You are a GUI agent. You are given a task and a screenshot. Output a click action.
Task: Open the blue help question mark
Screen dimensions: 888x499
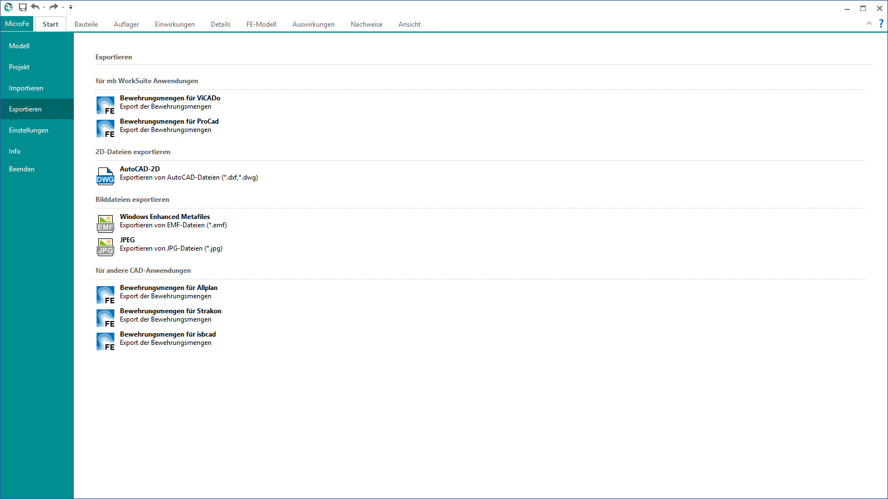click(x=881, y=23)
